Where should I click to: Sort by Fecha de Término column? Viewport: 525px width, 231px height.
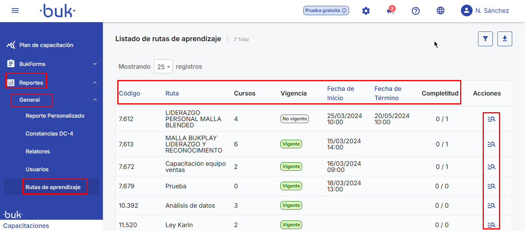pos(388,93)
